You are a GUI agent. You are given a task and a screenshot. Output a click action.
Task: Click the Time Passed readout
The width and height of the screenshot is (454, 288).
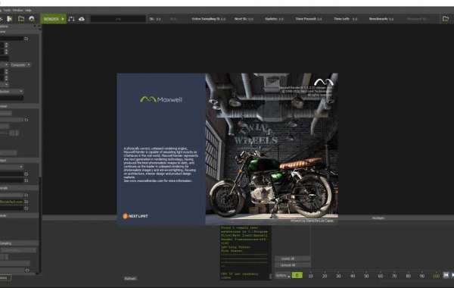click(x=309, y=19)
